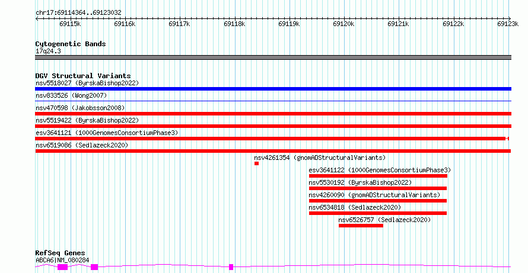
Task: Select the red bar under nsv5519422
Action: 273,126
